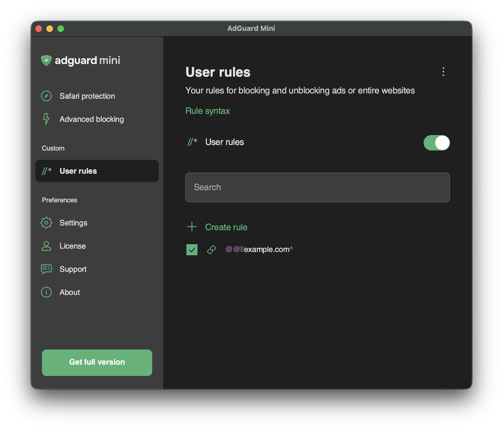Switch to Advanced blocking section
The width and height of the screenshot is (503, 430).
[92, 119]
